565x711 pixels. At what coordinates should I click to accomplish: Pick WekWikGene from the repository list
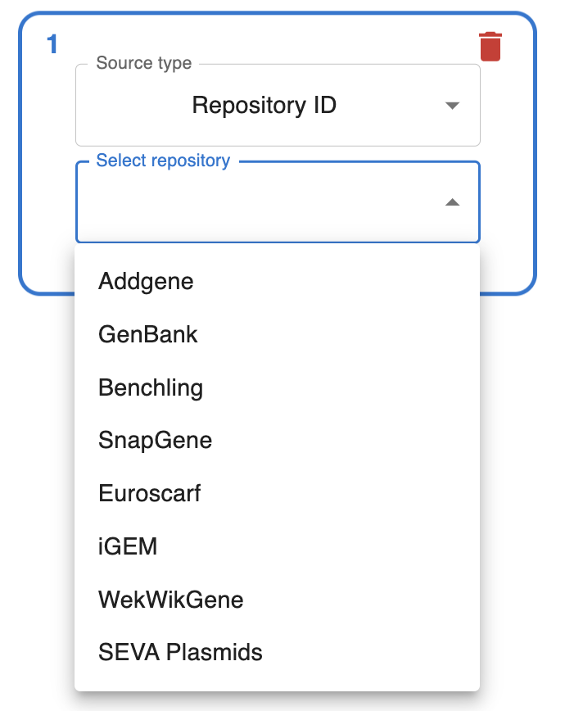(x=170, y=600)
